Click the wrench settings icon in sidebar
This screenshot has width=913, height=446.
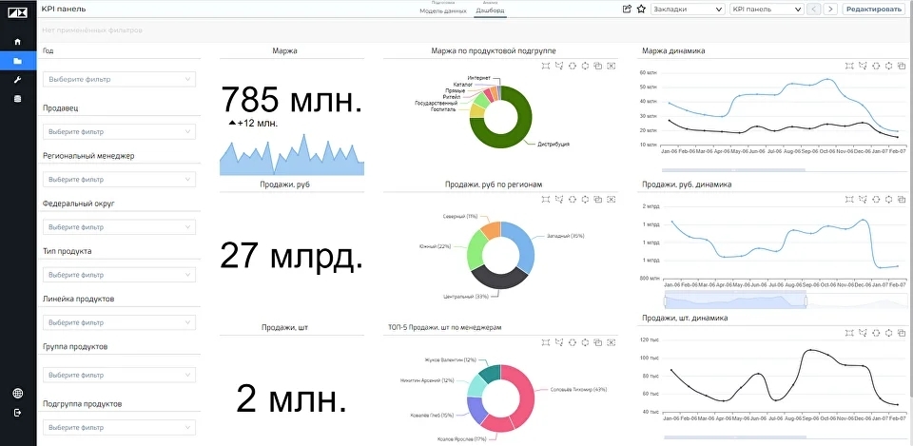pos(17,80)
